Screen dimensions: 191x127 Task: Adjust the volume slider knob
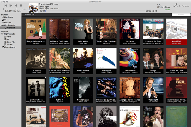pyautogui.click(x=16, y=9)
